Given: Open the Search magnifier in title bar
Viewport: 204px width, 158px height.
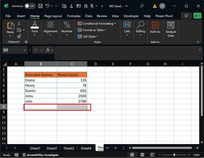Looking at the screenshot, I should [x=142, y=6].
